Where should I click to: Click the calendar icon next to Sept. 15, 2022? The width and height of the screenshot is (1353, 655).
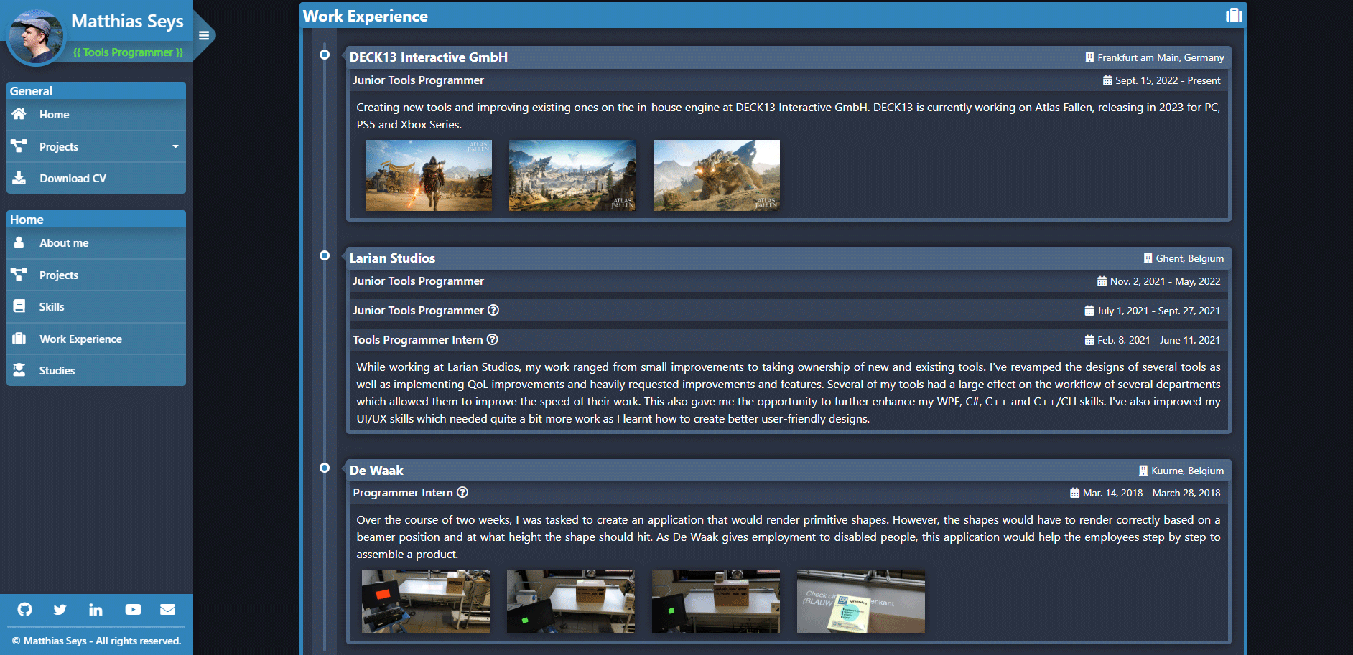tap(1107, 80)
